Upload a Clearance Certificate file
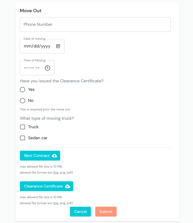Screen dimensions: 193x223 [x=46, y=186]
